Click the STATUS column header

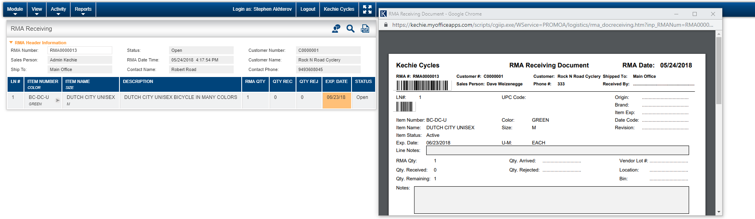tap(364, 84)
